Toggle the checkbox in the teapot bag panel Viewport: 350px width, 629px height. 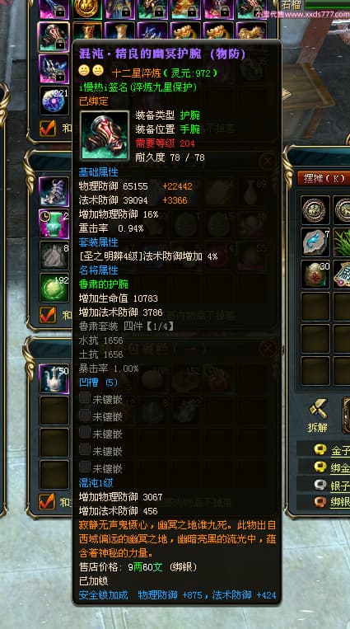[x=47, y=502]
